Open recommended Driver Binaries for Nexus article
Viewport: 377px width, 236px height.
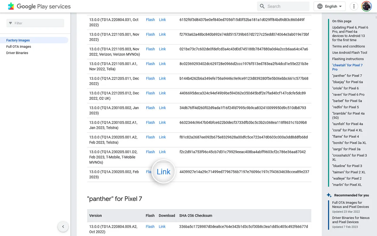tap(351, 220)
